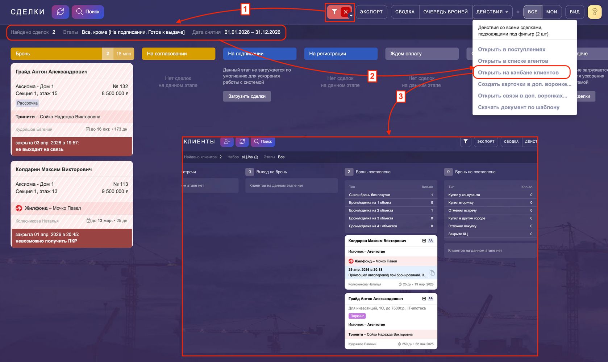This screenshot has height=362, width=608.
Task: Switch to my deals with the МОИ toggle
Action: (x=551, y=12)
